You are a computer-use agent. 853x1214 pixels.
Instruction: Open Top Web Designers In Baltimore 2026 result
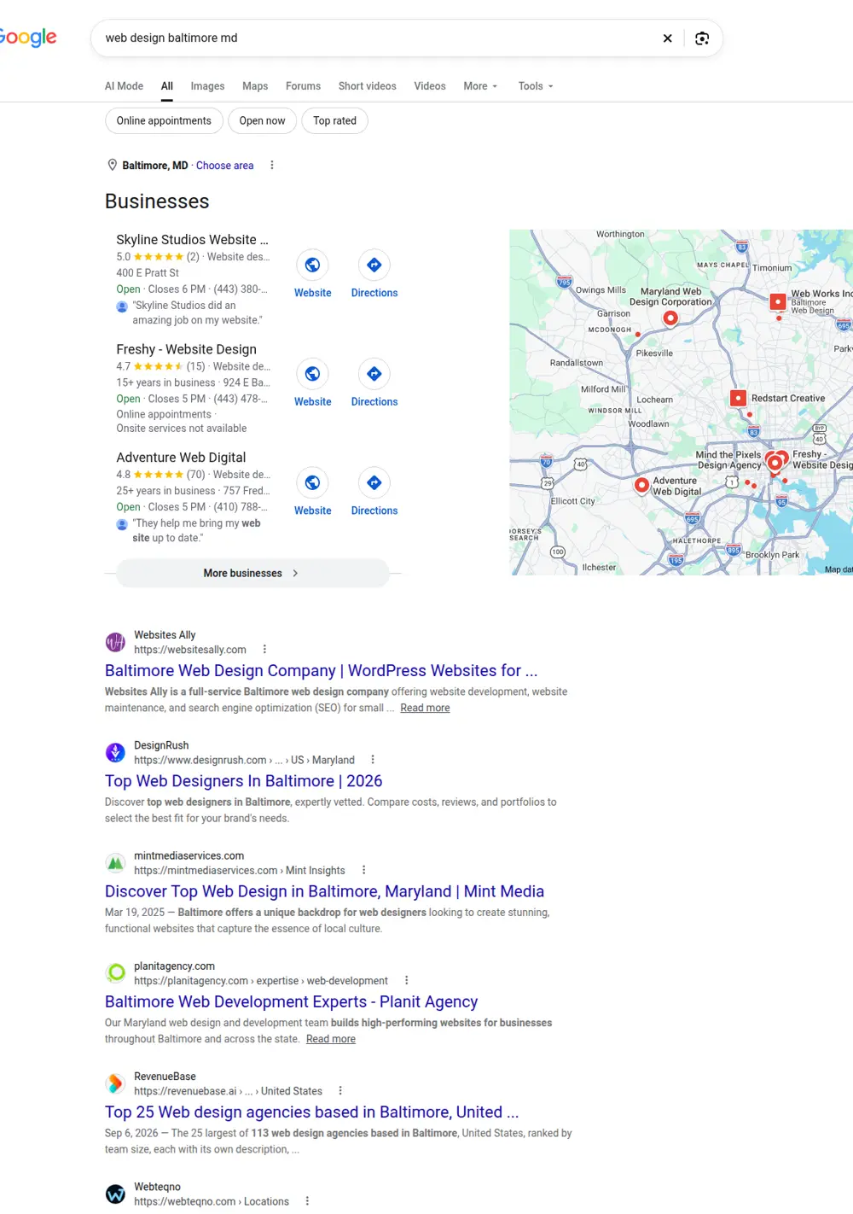click(x=243, y=781)
